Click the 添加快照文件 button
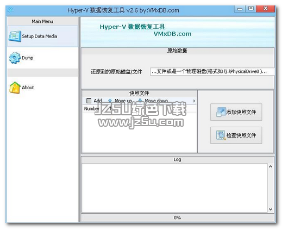Image resolution: width=282 pixels, height=229 pixels. tap(236, 112)
